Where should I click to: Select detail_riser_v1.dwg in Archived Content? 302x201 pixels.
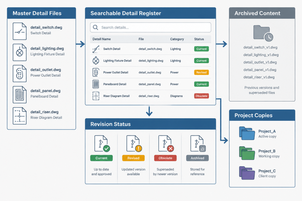tap(259, 77)
